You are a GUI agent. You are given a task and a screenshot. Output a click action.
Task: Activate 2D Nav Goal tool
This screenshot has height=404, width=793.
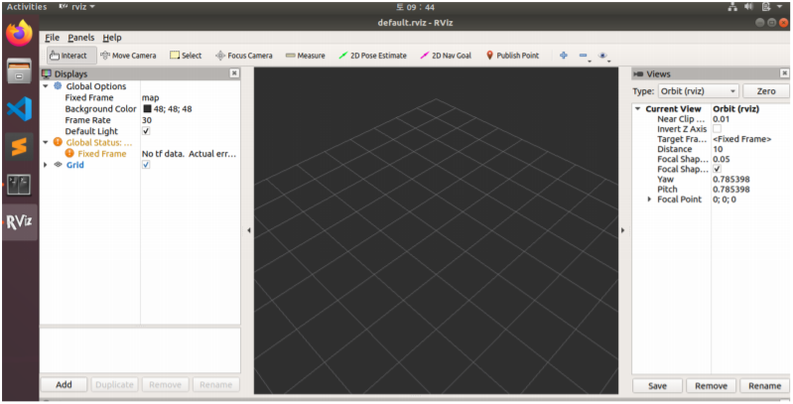tap(446, 56)
